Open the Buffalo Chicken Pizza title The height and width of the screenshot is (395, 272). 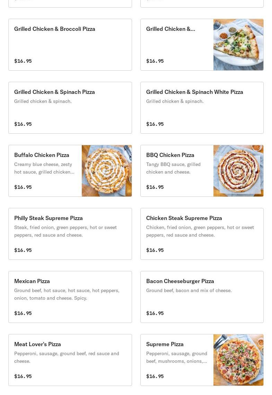[x=42, y=155]
